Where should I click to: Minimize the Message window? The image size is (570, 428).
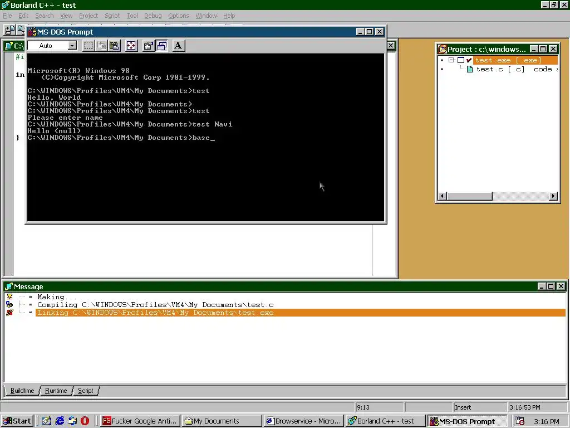coord(541,286)
